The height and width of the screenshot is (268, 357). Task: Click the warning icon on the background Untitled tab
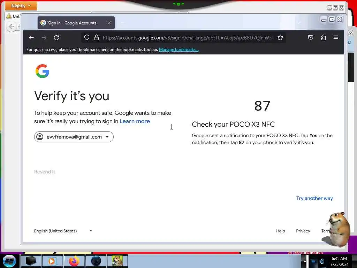[x=9, y=16]
